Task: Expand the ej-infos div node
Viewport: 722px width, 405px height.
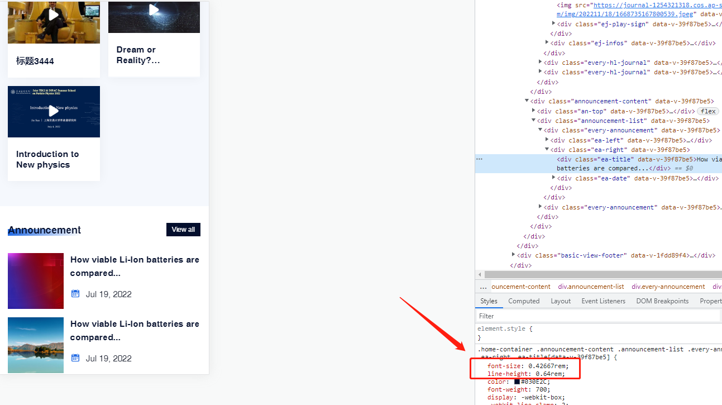Action: pyautogui.click(x=547, y=43)
